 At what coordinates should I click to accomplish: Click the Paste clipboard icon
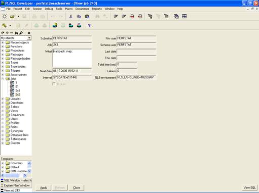click(x=87, y=16)
